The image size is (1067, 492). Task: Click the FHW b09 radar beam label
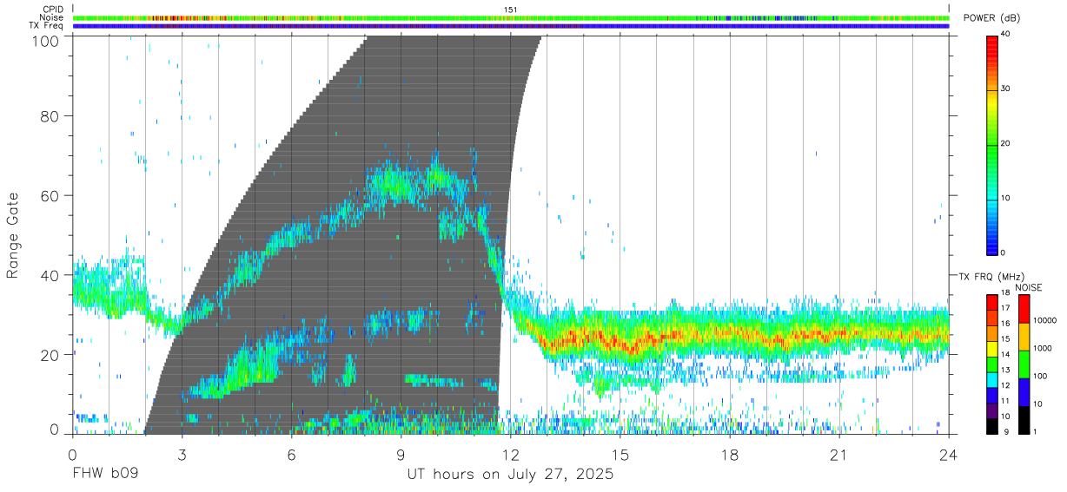click(x=105, y=475)
